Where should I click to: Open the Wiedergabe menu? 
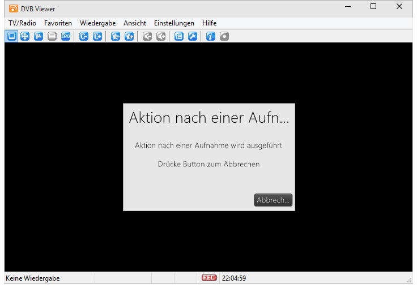pyautogui.click(x=97, y=23)
